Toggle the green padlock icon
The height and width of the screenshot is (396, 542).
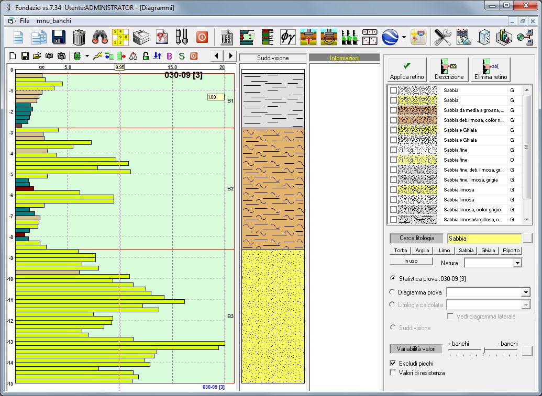(146, 56)
